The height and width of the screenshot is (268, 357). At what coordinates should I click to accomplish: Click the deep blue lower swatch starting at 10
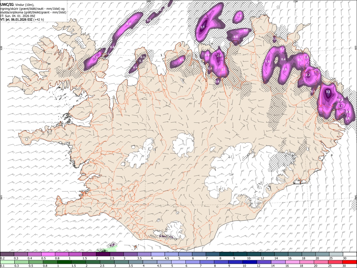249,262
